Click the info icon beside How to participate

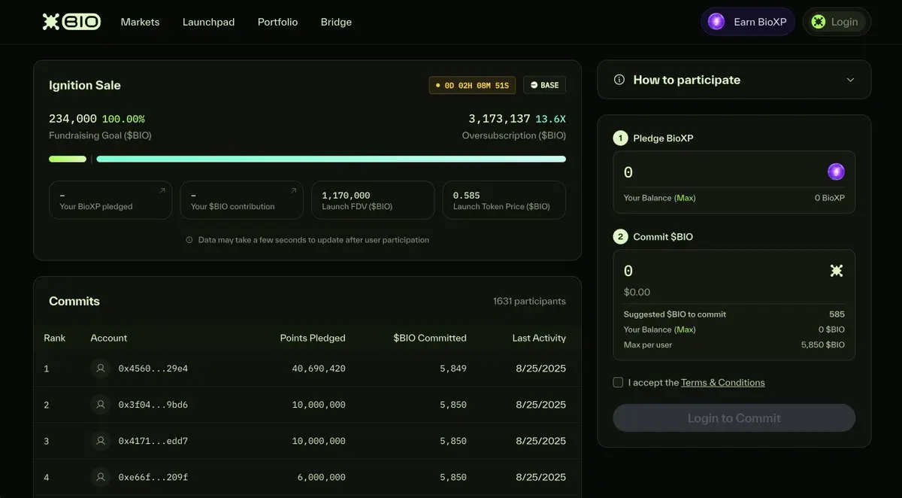[619, 80]
